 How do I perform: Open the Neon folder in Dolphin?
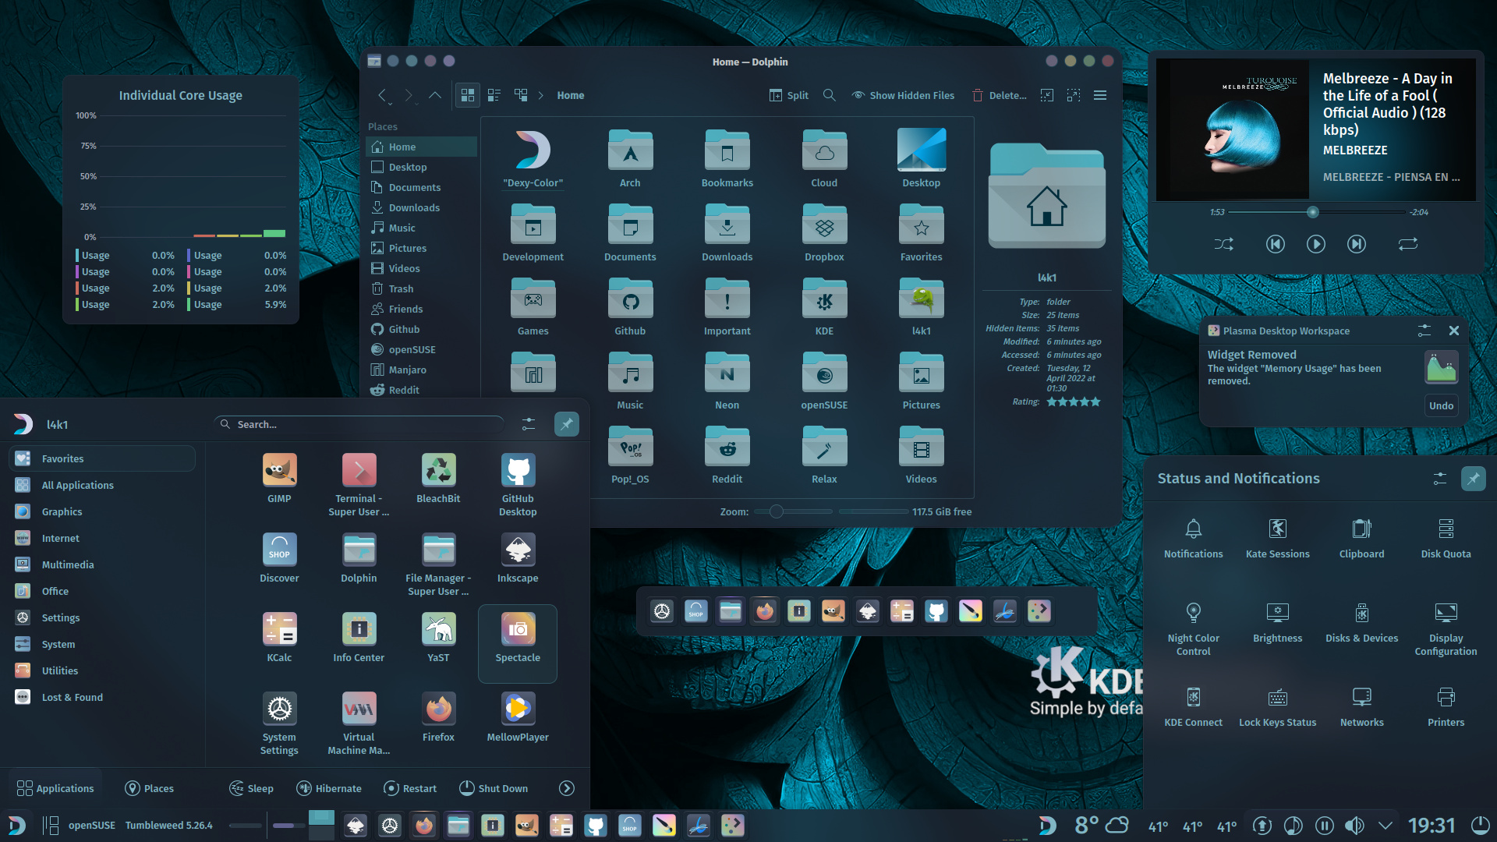[x=727, y=380]
